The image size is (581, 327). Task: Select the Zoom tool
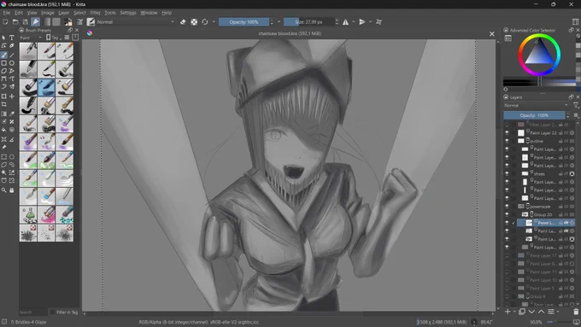tap(4, 190)
